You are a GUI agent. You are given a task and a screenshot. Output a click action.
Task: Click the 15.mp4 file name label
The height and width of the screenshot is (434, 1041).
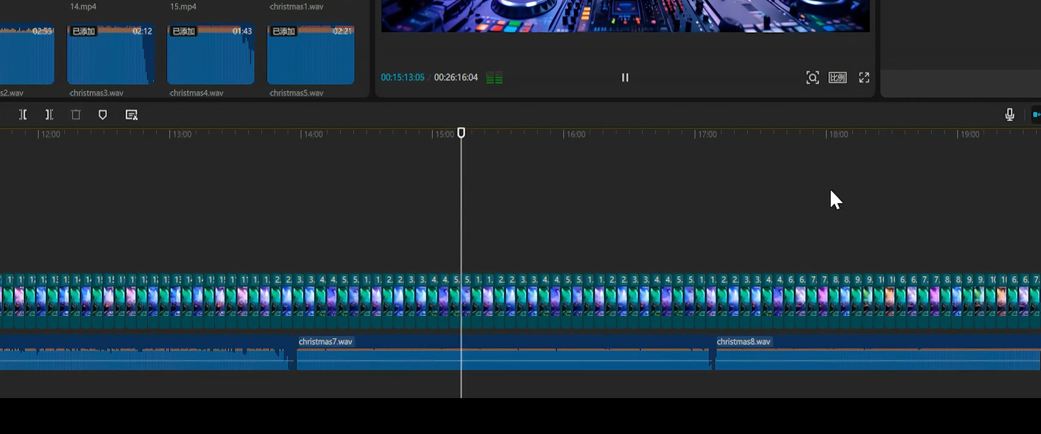tap(183, 7)
